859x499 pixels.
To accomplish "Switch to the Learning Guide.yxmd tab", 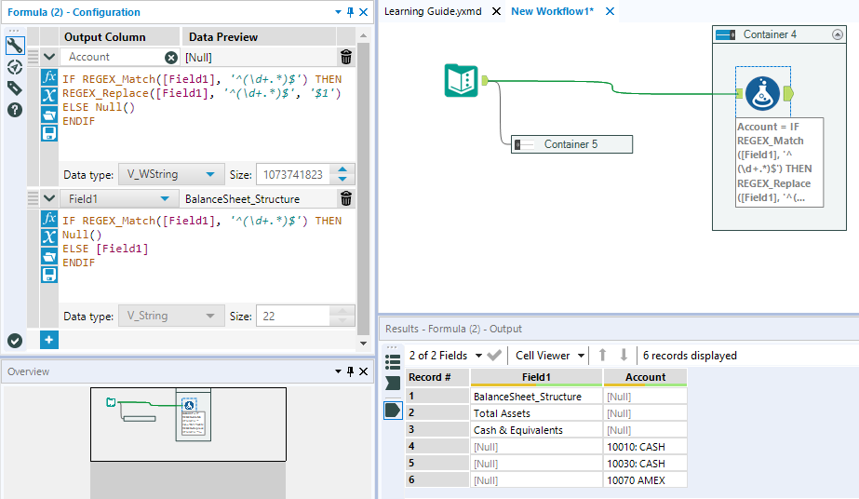I will tap(433, 11).
